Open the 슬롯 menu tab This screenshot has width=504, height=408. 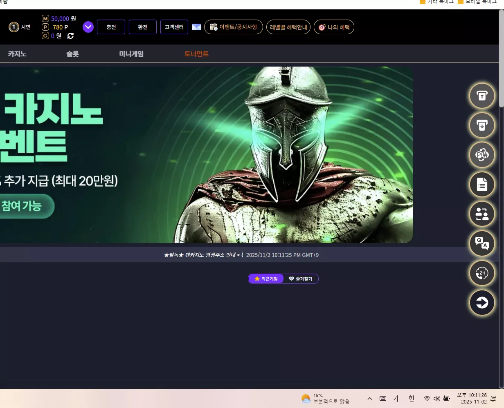coord(73,54)
